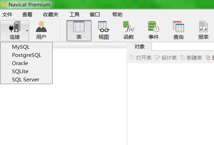Expand the 连接 dropdown arrow
The width and height of the screenshot is (214, 145).
tap(27, 31)
